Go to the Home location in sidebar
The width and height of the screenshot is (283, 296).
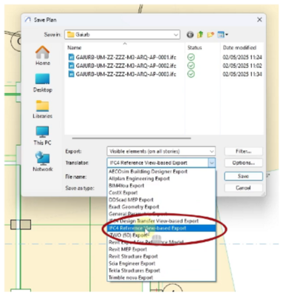coord(42,55)
